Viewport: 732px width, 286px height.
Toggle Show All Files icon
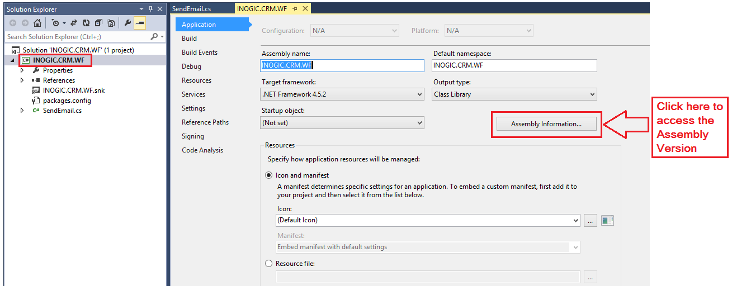pyautogui.click(x=111, y=23)
